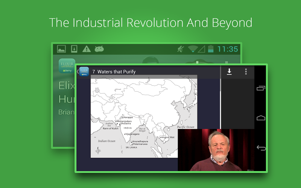Tap the download lecture icon
Image resolution: width=301 pixels, height=188 pixels.
pyautogui.click(x=229, y=71)
